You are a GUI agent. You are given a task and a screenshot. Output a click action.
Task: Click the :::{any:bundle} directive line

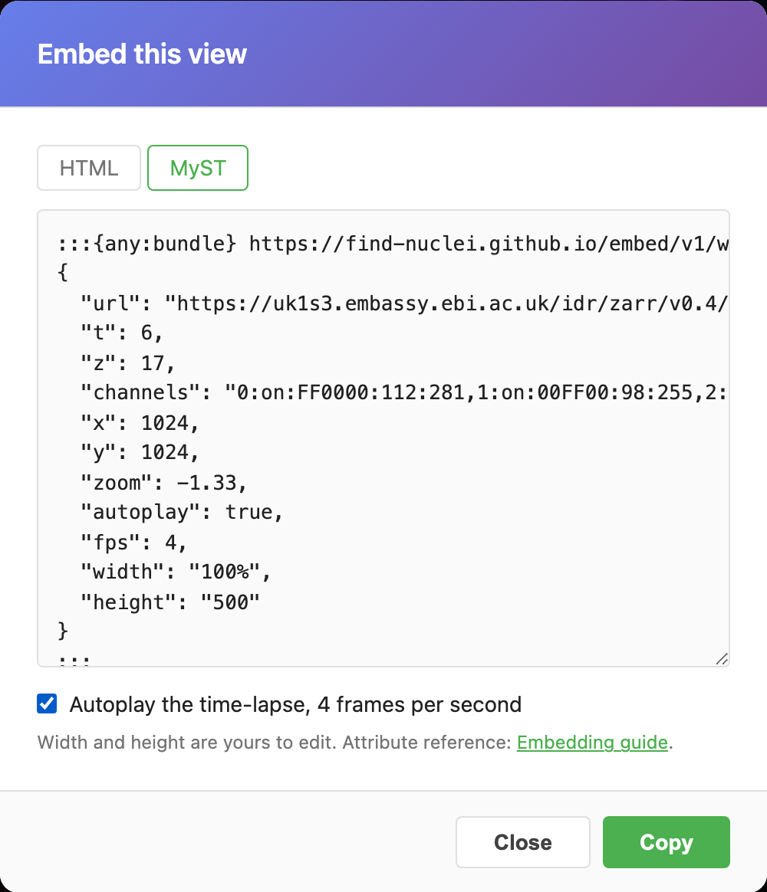[x=393, y=244]
